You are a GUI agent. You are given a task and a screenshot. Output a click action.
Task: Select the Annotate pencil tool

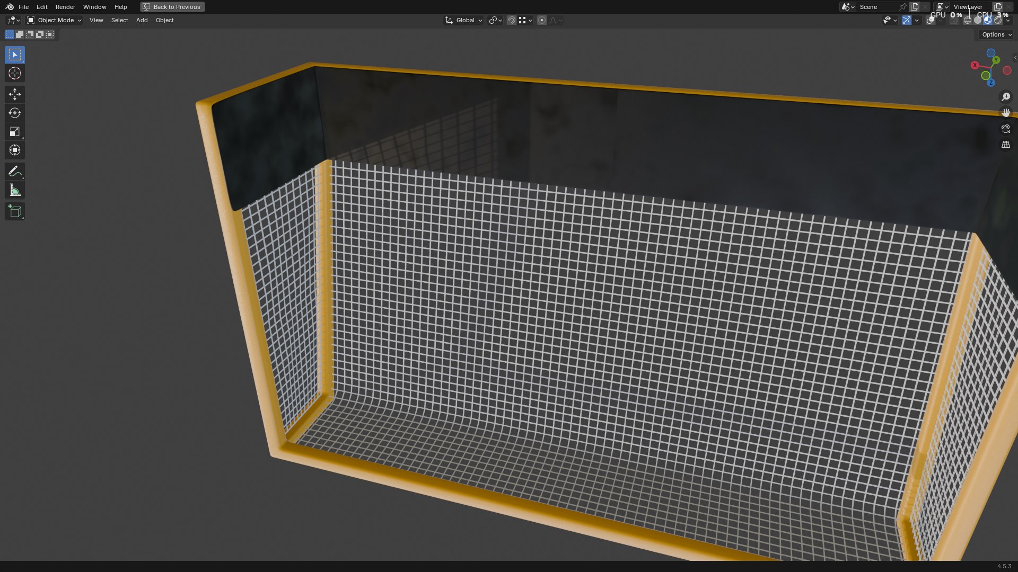click(x=15, y=171)
